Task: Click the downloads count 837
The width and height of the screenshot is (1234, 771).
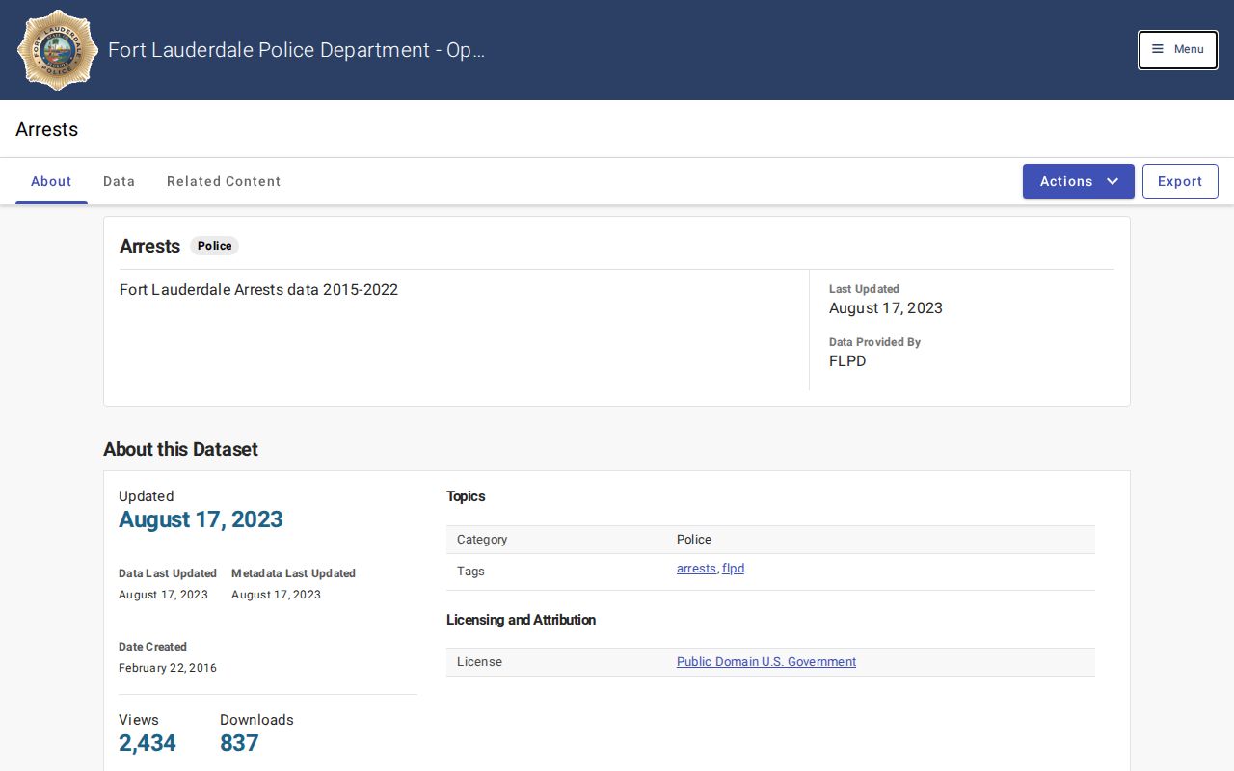Action: pos(239,743)
